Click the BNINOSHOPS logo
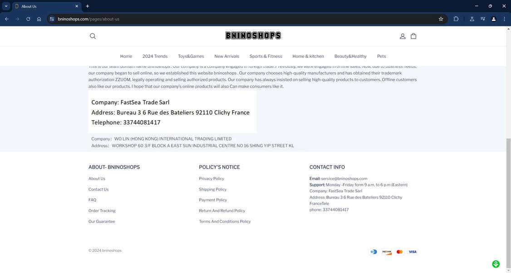This screenshot has height=273, width=511. pyautogui.click(x=253, y=35)
